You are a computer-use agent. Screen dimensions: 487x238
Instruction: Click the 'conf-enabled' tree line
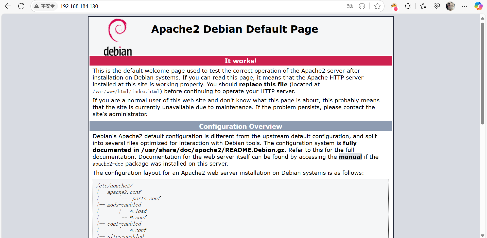pyautogui.click(x=124, y=224)
